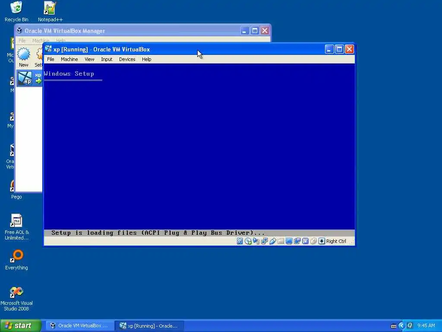Click the 9:45 AM taskbar clock
The width and height of the screenshot is (442, 332).
coord(426,326)
